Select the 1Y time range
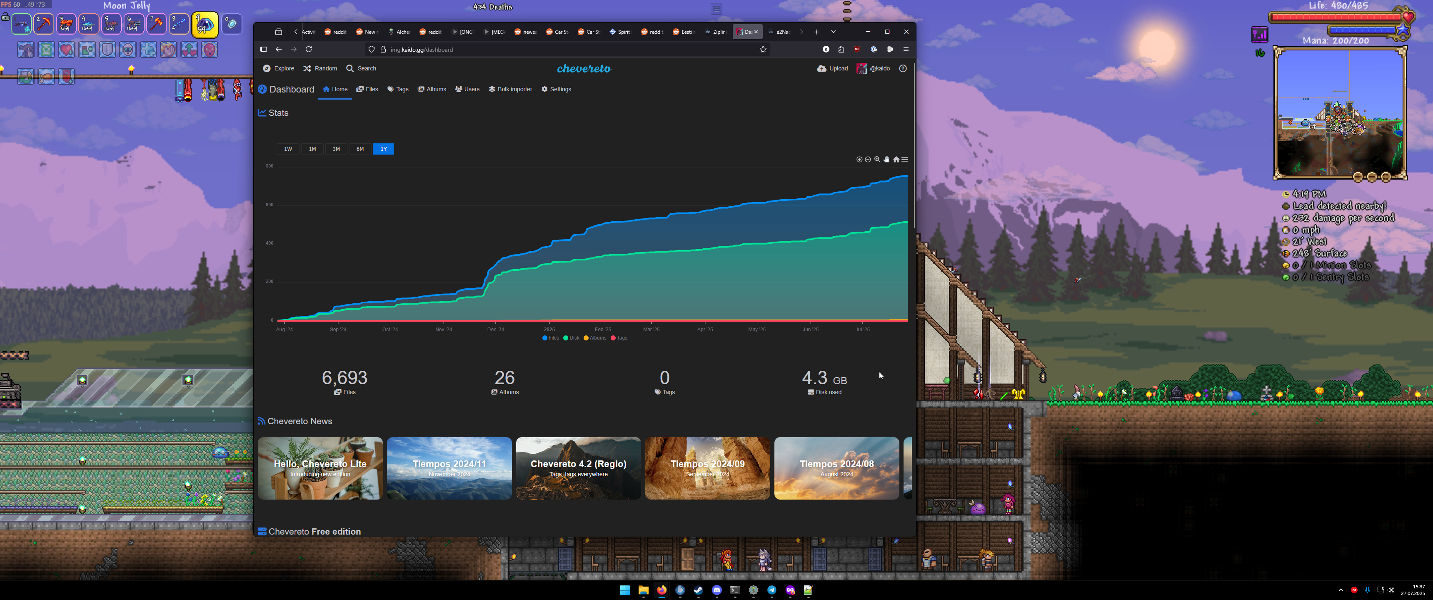 383,149
